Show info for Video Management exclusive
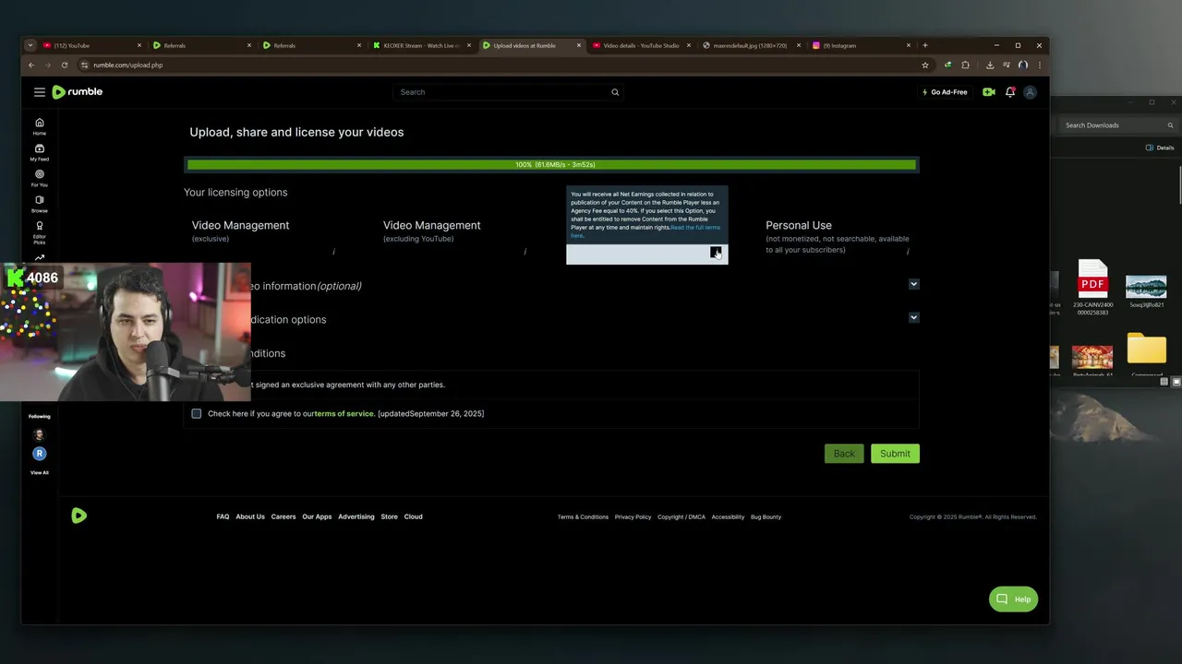Image resolution: width=1182 pixels, height=664 pixels. [333, 252]
